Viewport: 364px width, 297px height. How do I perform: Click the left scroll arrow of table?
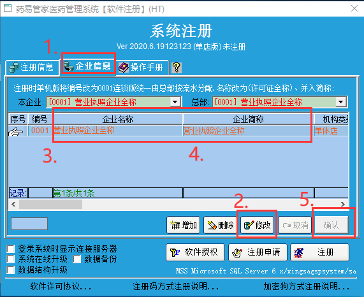pos(13,204)
